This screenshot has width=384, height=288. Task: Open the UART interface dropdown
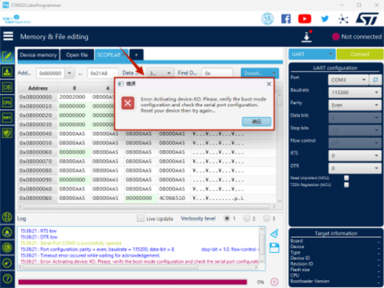312,54
